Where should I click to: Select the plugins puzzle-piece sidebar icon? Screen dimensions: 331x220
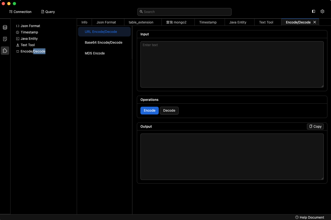pos(5,51)
